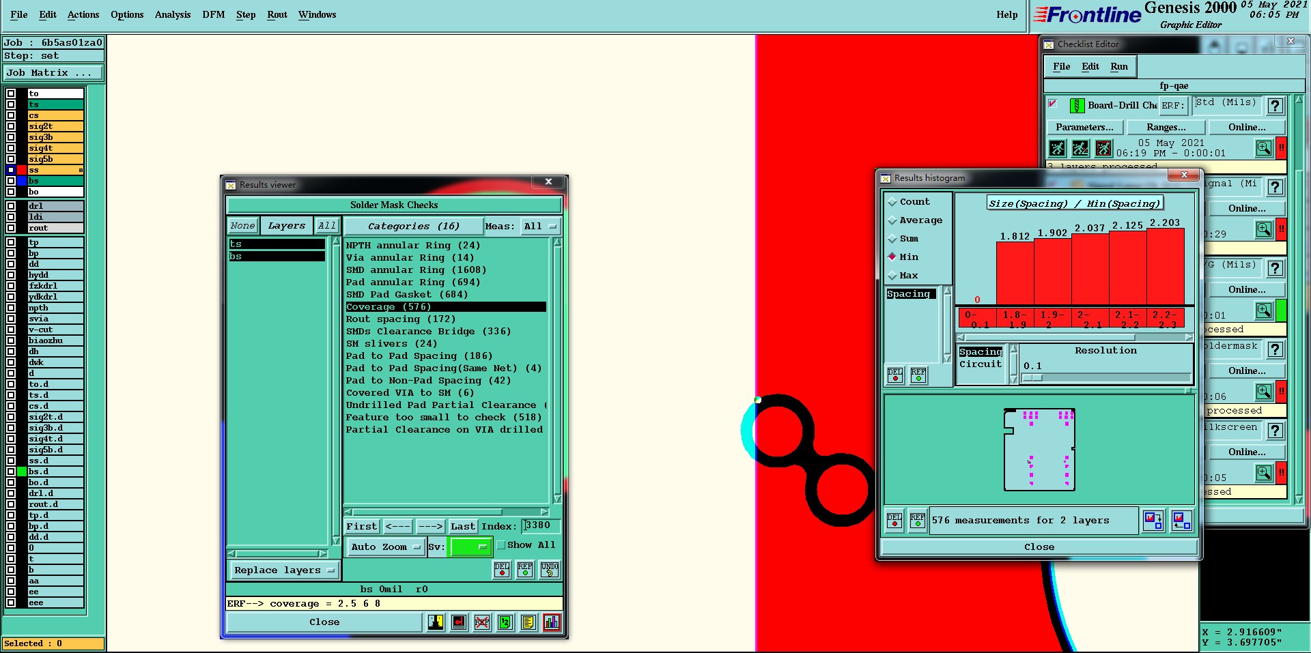Open the Rout menu
The image size is (1311, 653).
(x=277, y=14)
